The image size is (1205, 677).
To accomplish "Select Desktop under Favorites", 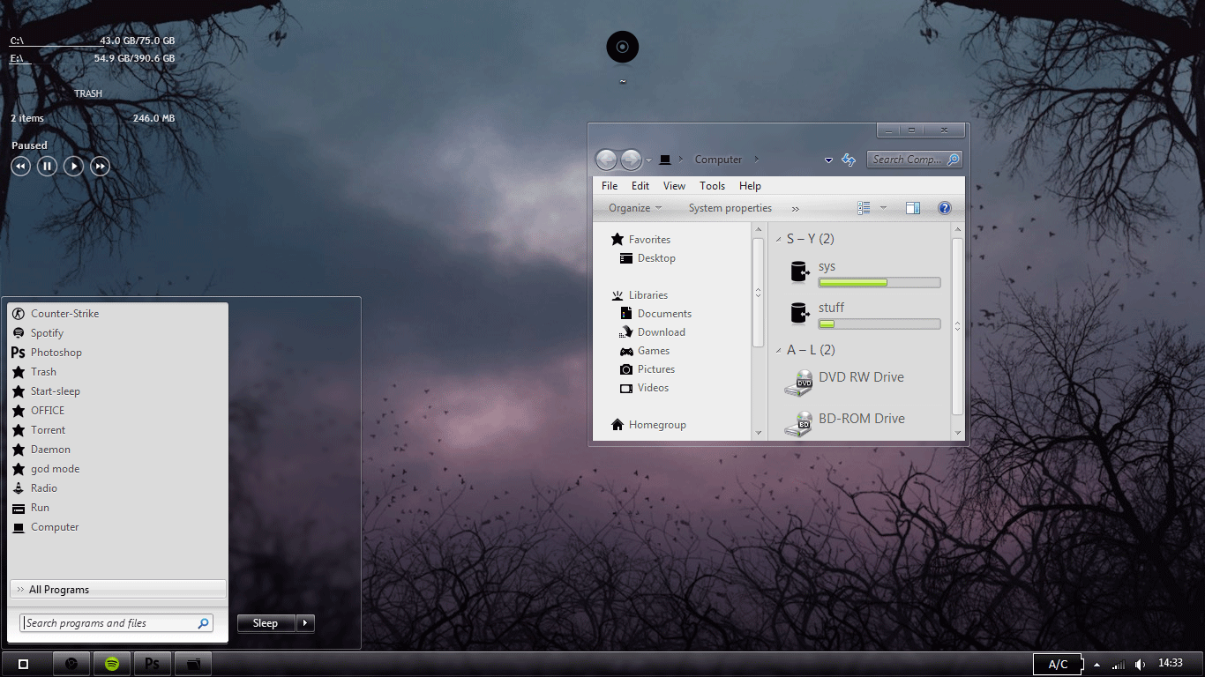I will [647, 258].
